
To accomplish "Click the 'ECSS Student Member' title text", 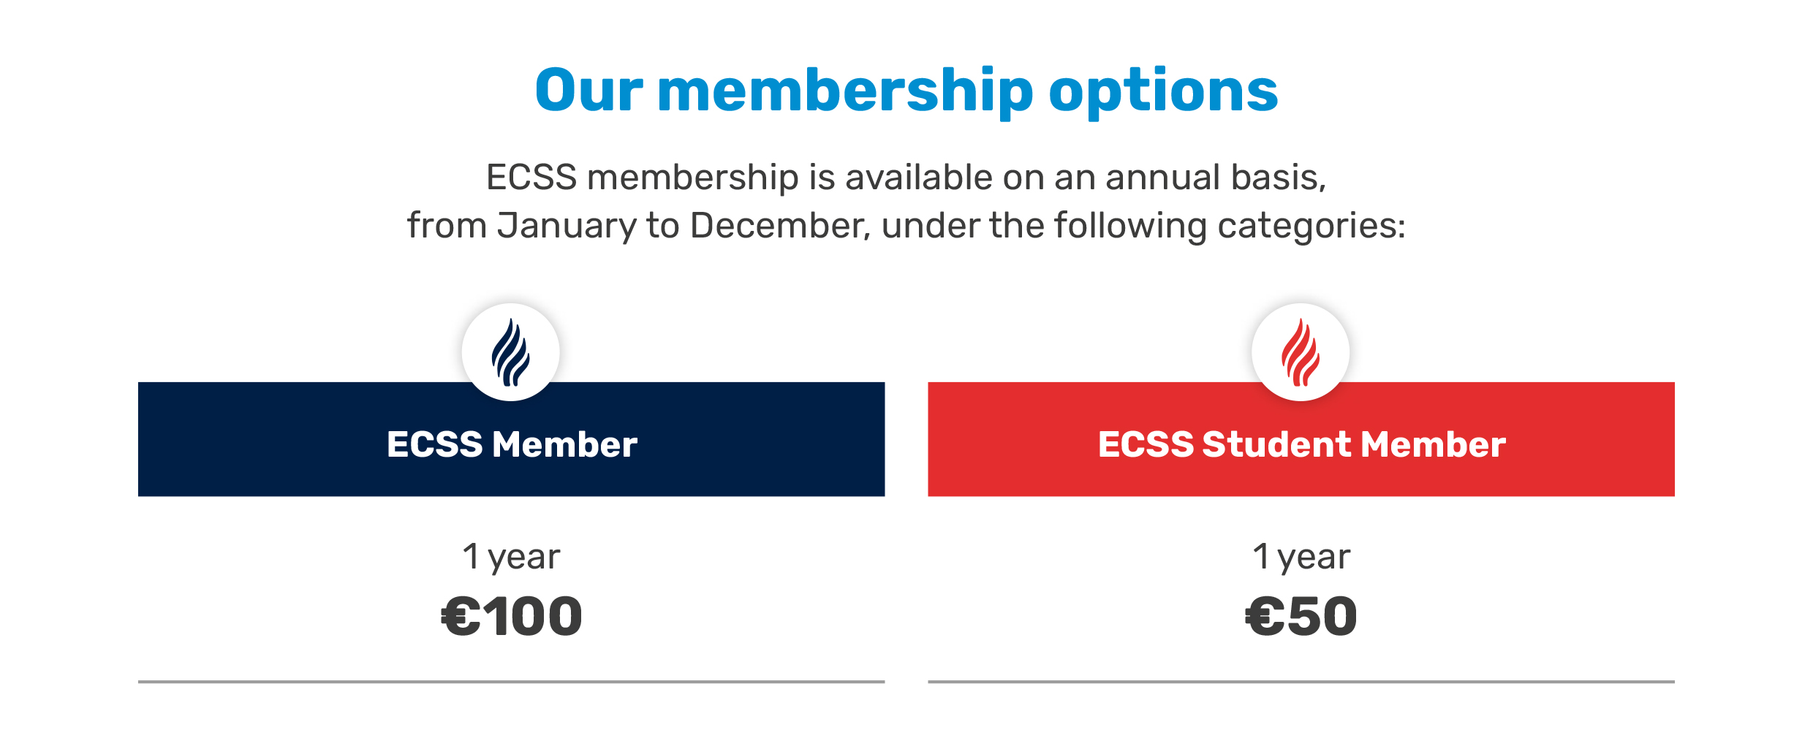I will point(1302,444).
